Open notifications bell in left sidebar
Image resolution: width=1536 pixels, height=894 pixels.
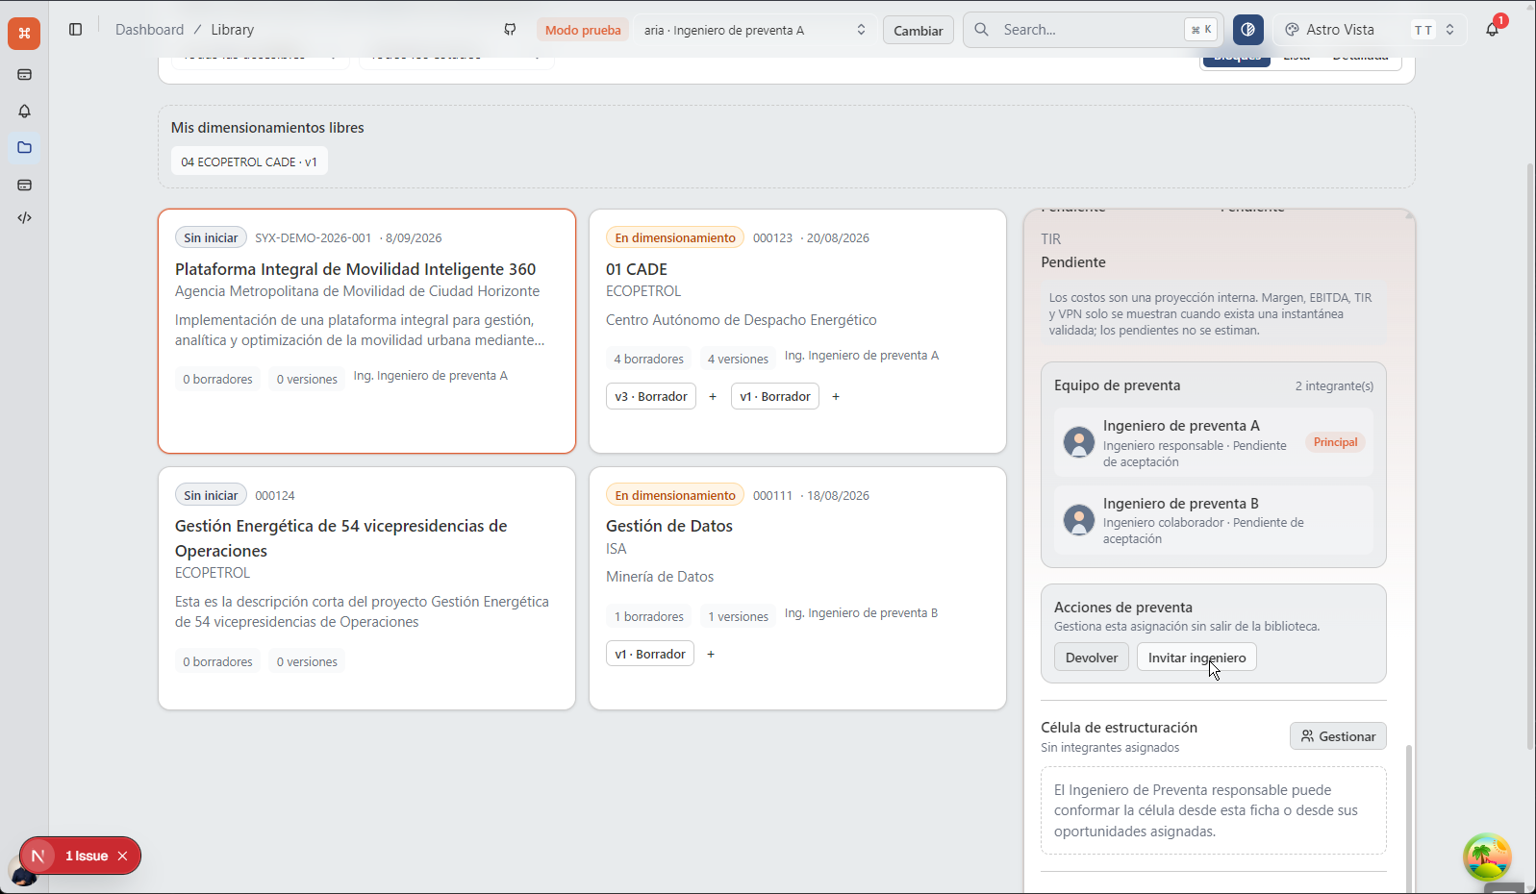24,111
